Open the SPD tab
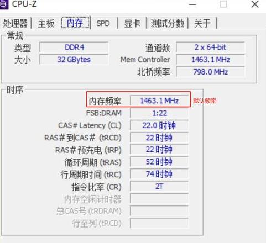 [103, 23]
